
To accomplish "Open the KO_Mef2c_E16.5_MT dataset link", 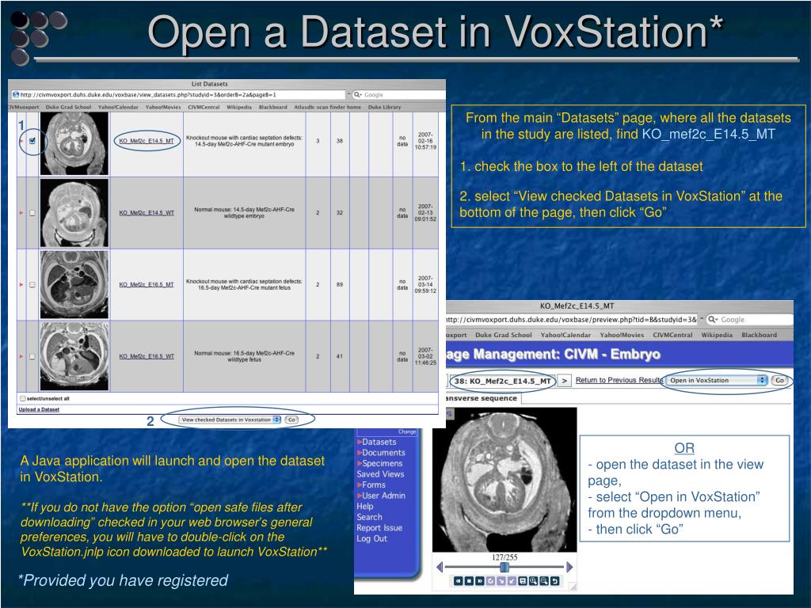I will click(x=147, y=284).
